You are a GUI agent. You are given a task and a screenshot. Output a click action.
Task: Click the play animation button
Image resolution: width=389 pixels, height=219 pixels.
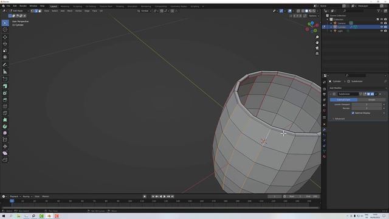click(165, 196)
